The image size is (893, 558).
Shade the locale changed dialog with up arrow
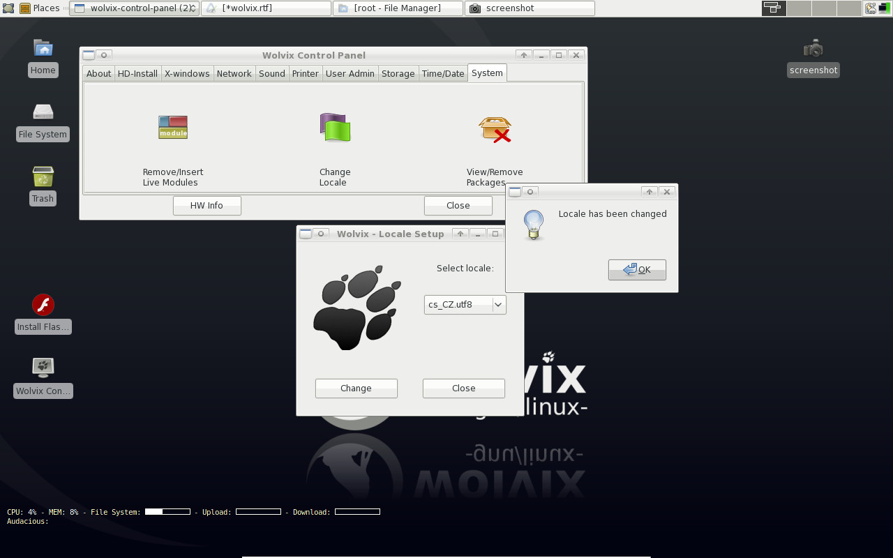649,192
